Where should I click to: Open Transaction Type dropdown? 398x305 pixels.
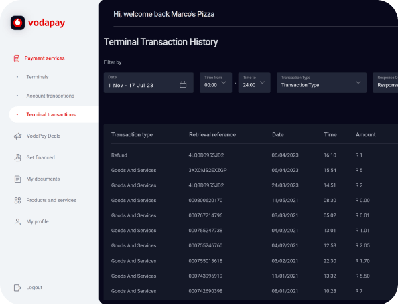322,82
